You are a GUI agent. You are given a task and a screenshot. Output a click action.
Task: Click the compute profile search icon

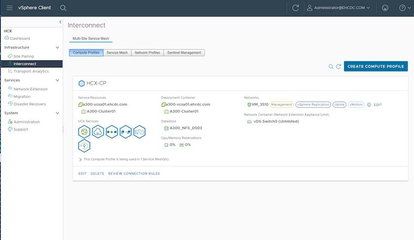pyautogui.click(x=331, y=66)
